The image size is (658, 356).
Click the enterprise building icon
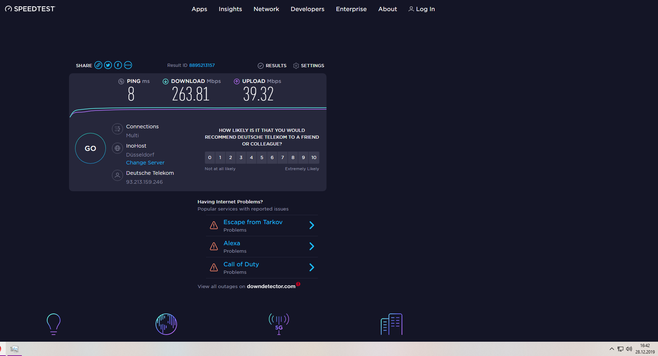(392, 324)
